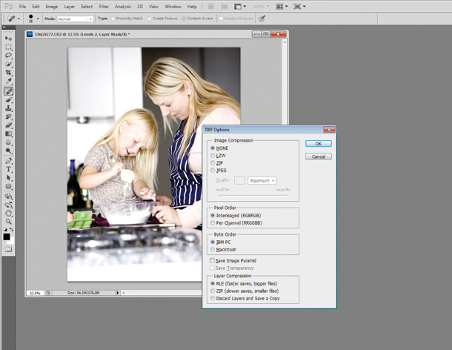
Task: Click the JPEG Quality input field
Action: (x=239, y=181)
